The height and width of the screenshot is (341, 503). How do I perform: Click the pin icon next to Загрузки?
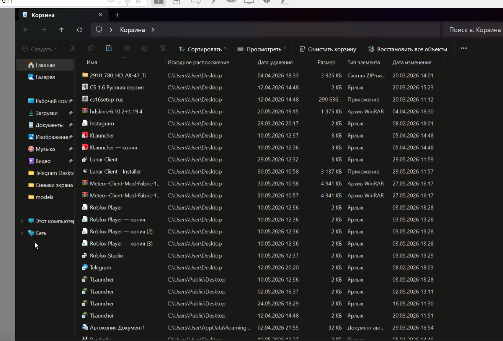click(x=70, y=113)
